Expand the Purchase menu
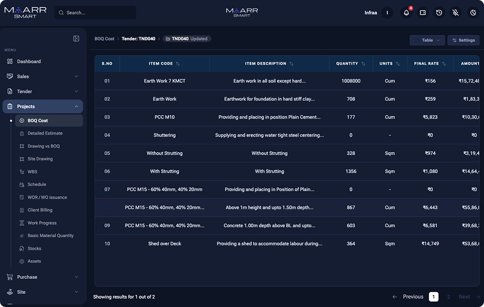The image size is (484, 307). coord(42,277)
